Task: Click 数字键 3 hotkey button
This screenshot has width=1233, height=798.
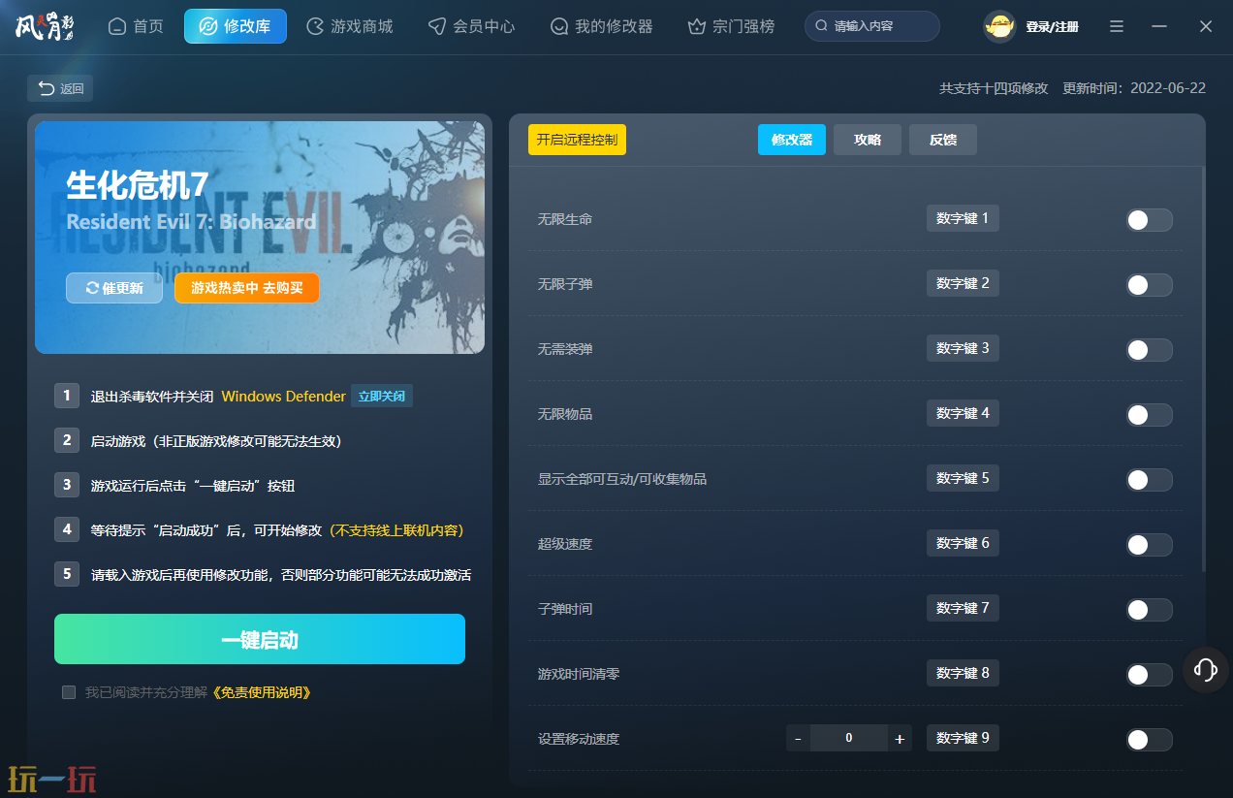Action: [963, 348]
